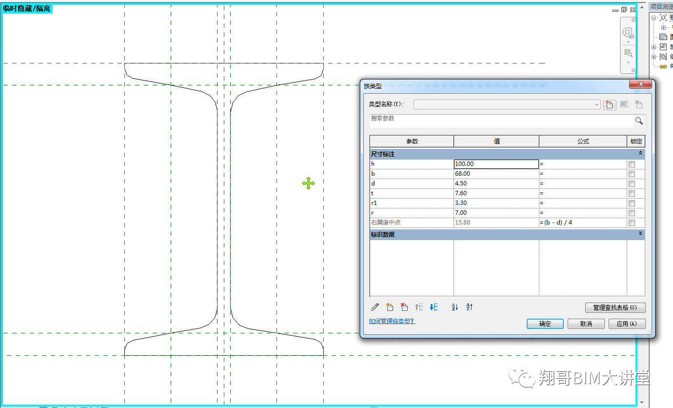
Task: Sort parameters in ascending order
Action: [455, 307]
